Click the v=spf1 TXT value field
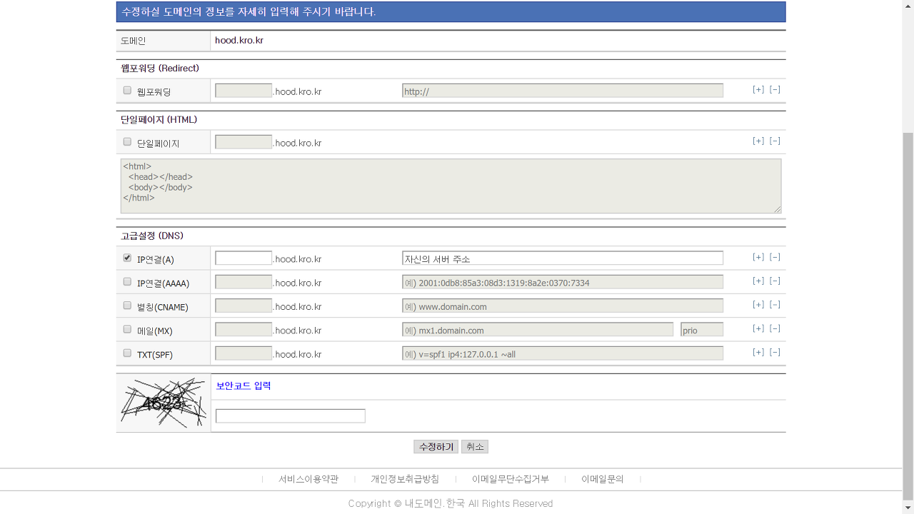Image resolution: width=914 pixels, height=514 pixels. [x=563, y=353]
